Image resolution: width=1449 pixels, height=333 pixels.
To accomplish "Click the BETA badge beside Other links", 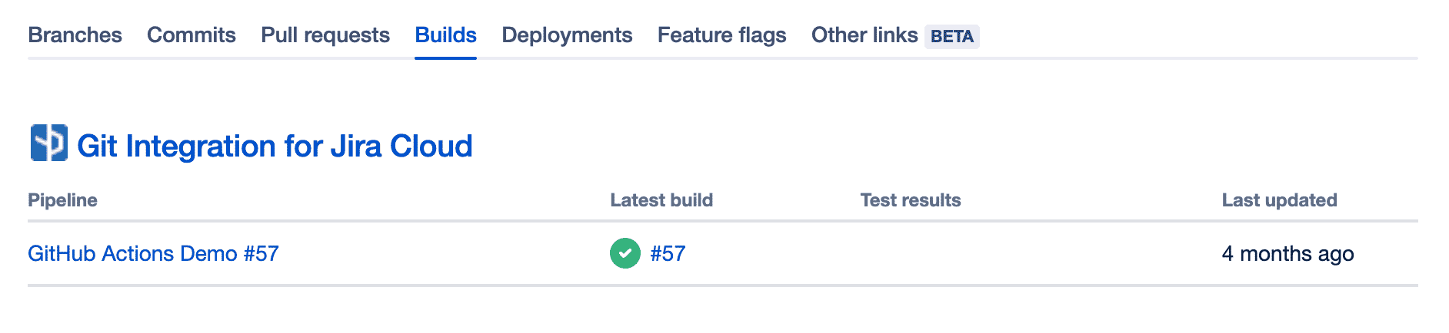I will [x=952, y=36].
